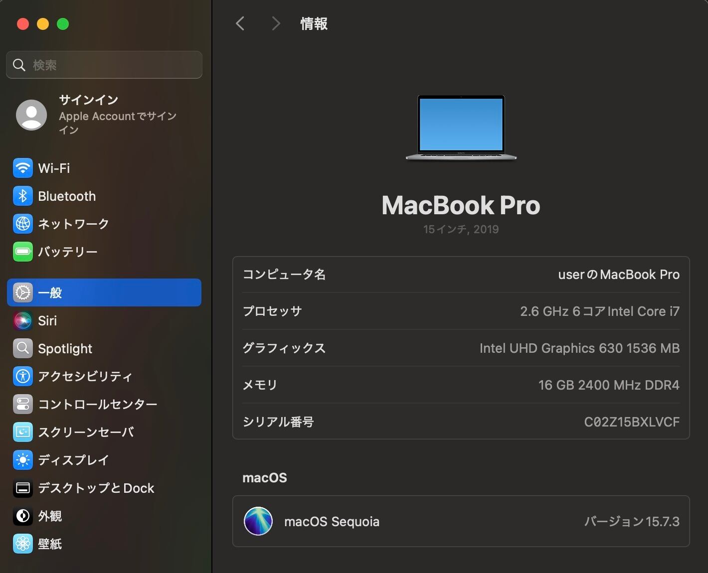Click the macOS section heading
Viewport: 708px width, 573px height.
coord(265,478)
